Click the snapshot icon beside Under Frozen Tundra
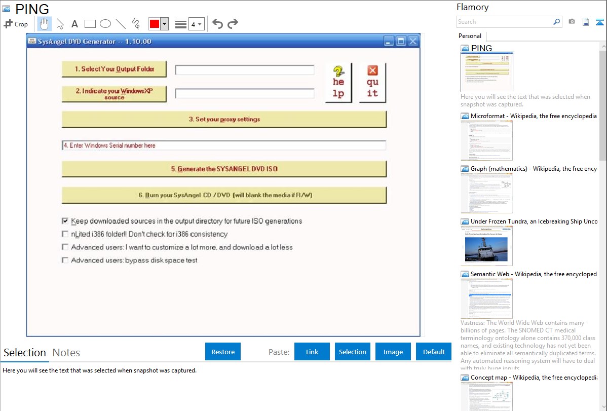 click(x=465, y=221)
